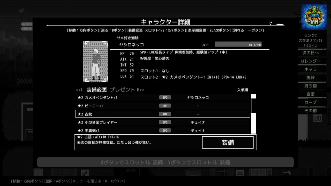Select the ★2 カメオペンダント+1 row
This screenshot has width=331, height=186.
click(163, 98)
